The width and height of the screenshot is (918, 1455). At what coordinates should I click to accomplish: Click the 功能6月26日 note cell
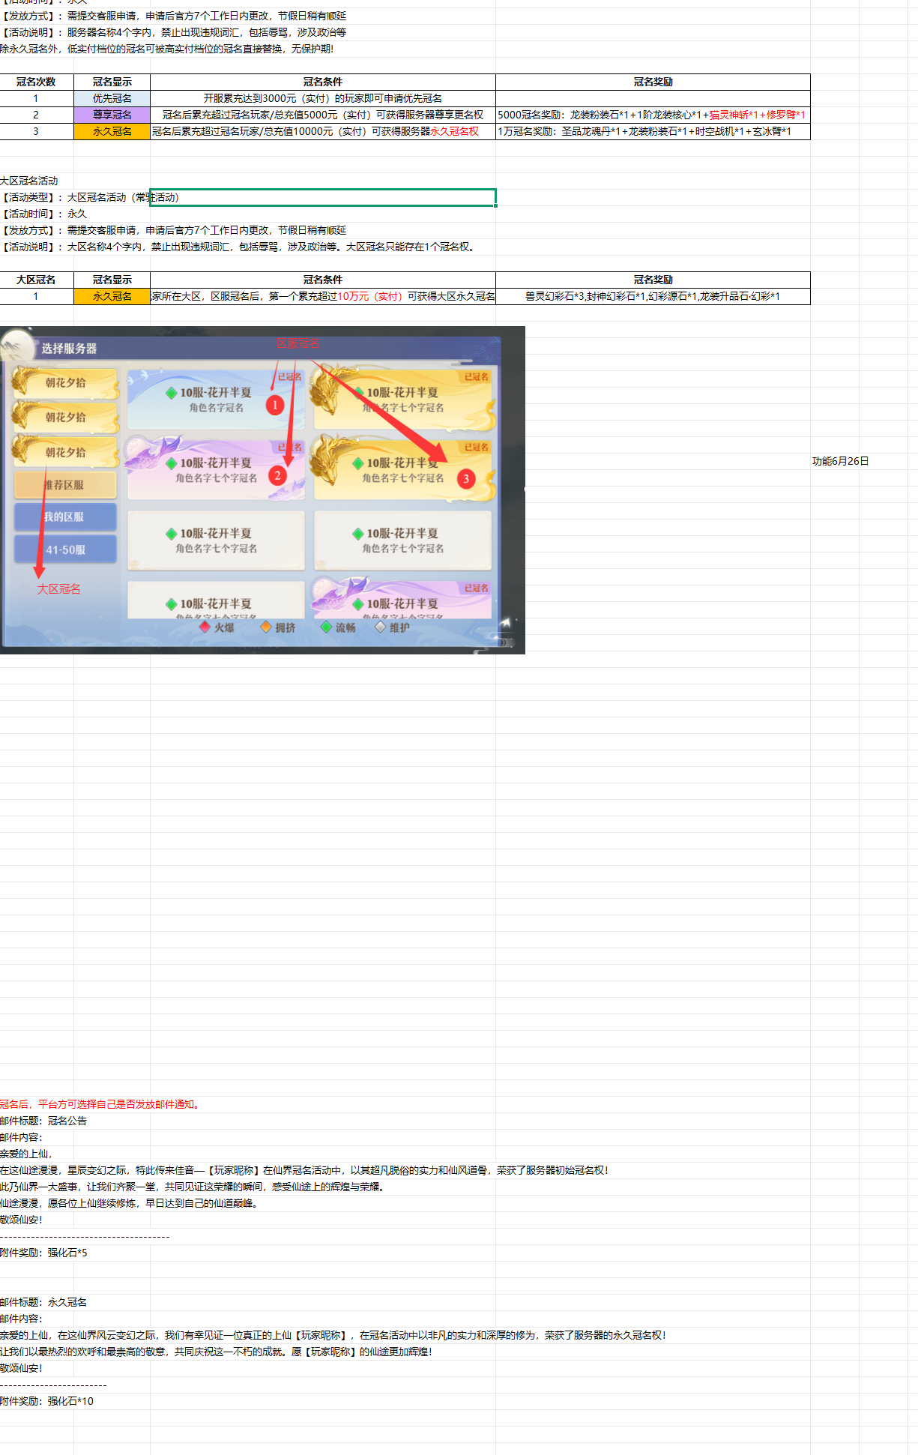point(840,461)
